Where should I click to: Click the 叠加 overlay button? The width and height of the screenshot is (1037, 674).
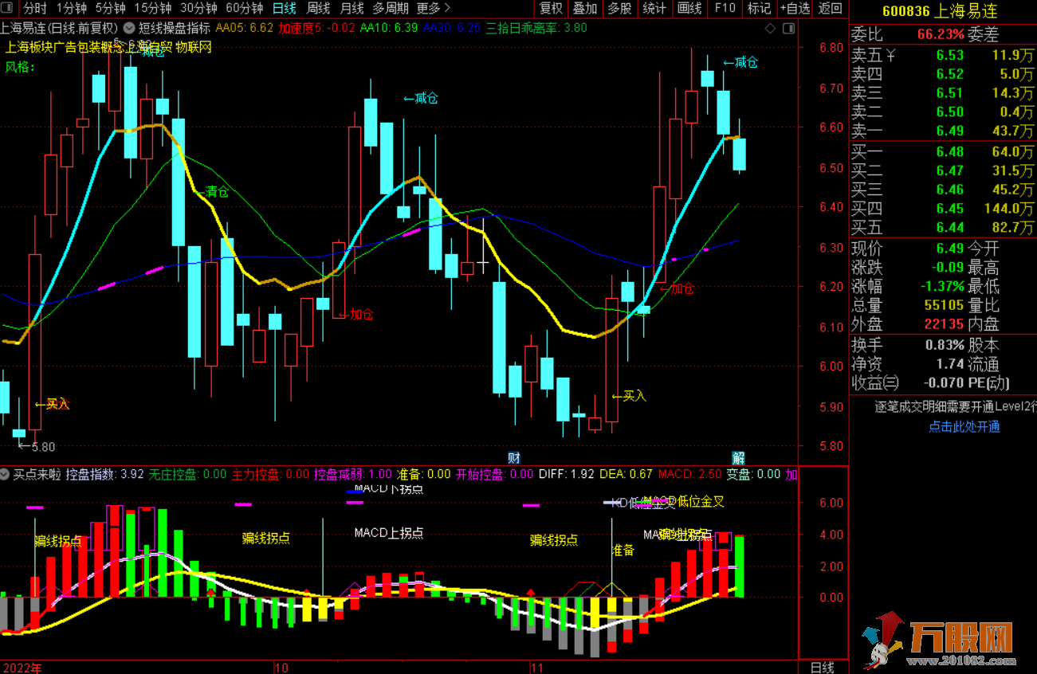click(585, 9)
